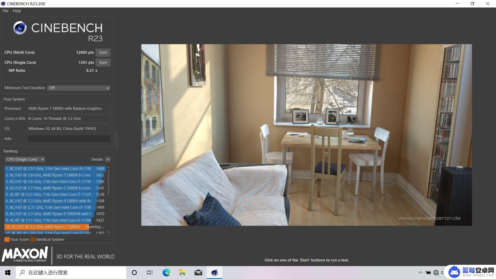Click the Processor name field

pos(69,109)
